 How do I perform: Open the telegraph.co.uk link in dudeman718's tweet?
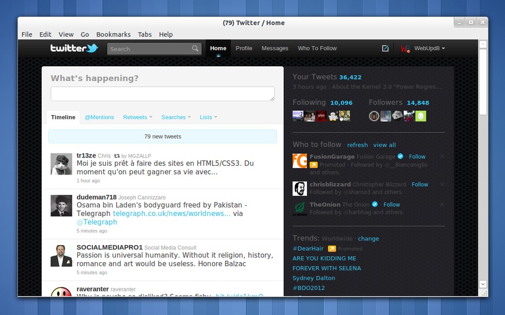[171, 213]
